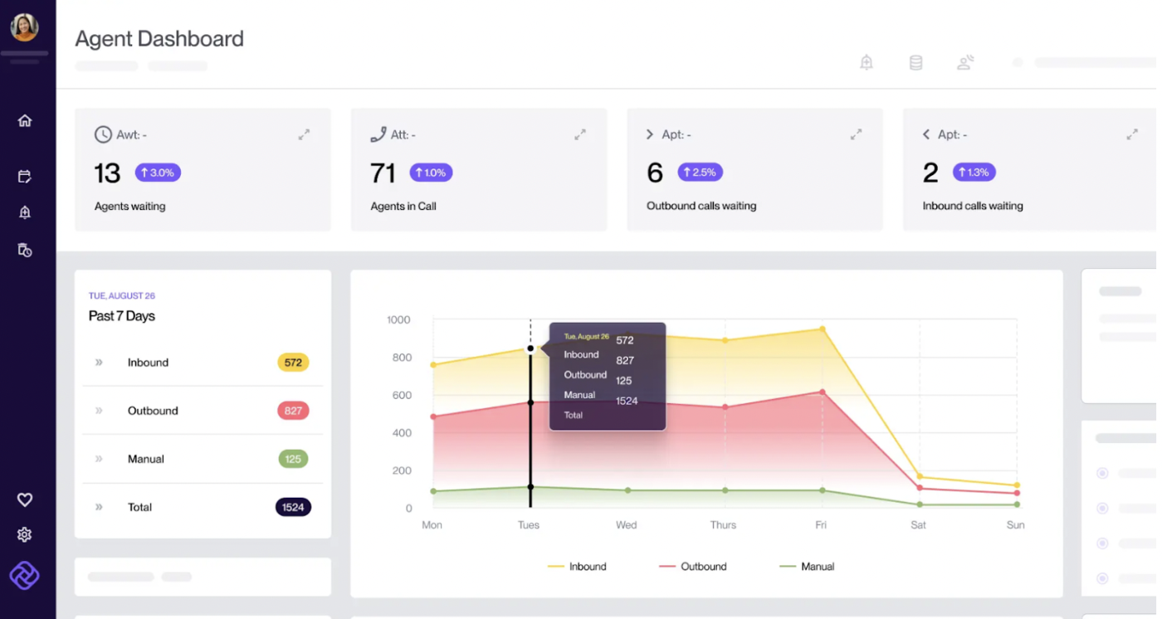
Task: Expand the Inbound calls waiting card
Action: 1132,134
